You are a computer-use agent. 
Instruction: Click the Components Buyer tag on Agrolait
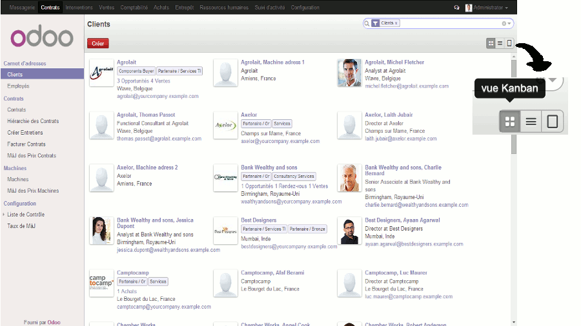pyautogui.click(x=136, y=71)
